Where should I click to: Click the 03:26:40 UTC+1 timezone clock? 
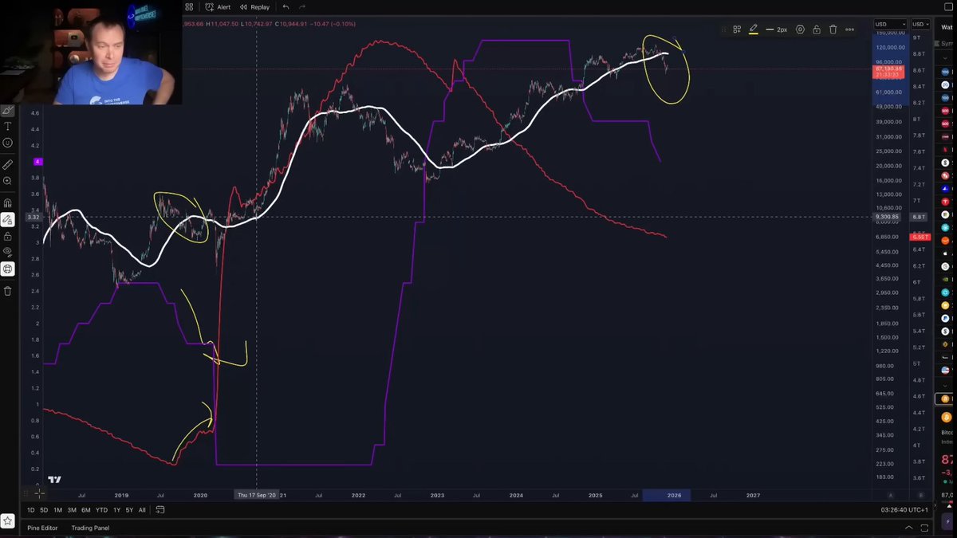pos(904,510)
